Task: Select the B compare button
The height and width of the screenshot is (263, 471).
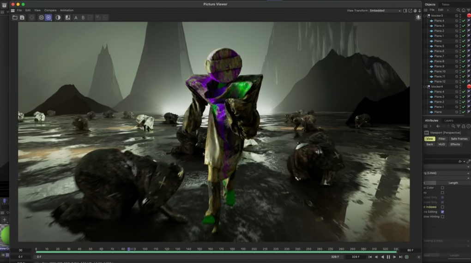Action: (83, 18)
